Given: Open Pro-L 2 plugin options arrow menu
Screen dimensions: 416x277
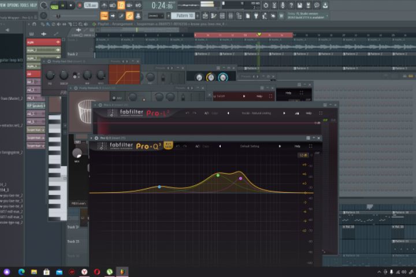Looking at the screenshot, I should 95,105.
